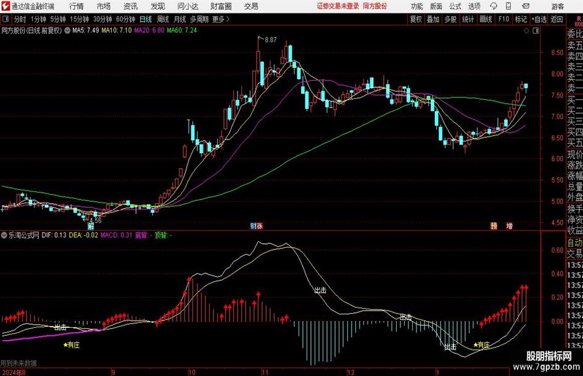Screen dimensions: 583x376
Task: Select the 30分钟 period tab
Action: click(x=102, y=19)
